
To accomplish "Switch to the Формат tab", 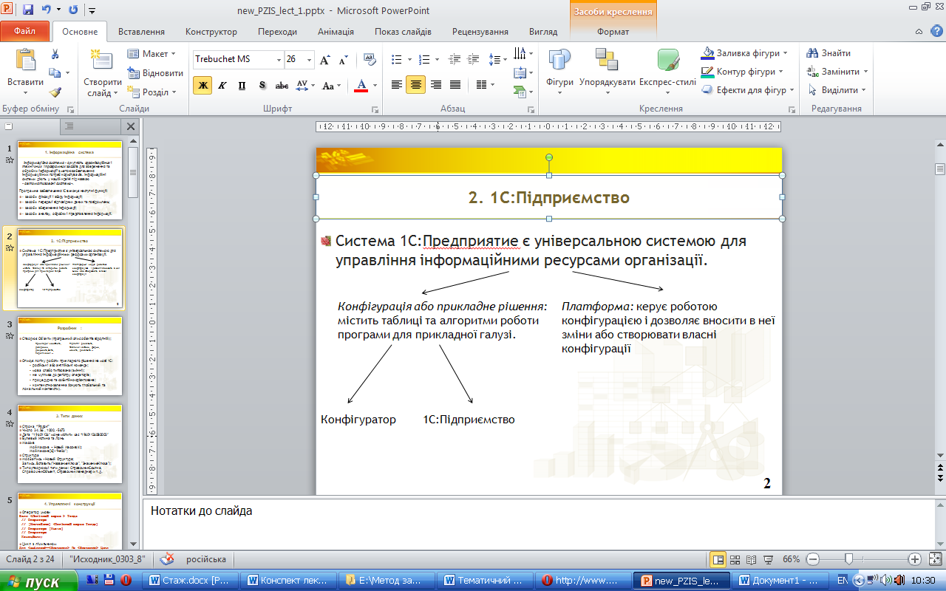I will coord(613,32).
